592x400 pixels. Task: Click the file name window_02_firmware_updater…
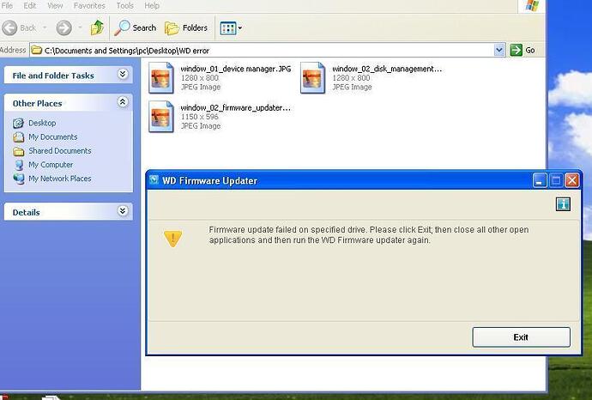tap(236, 107)
